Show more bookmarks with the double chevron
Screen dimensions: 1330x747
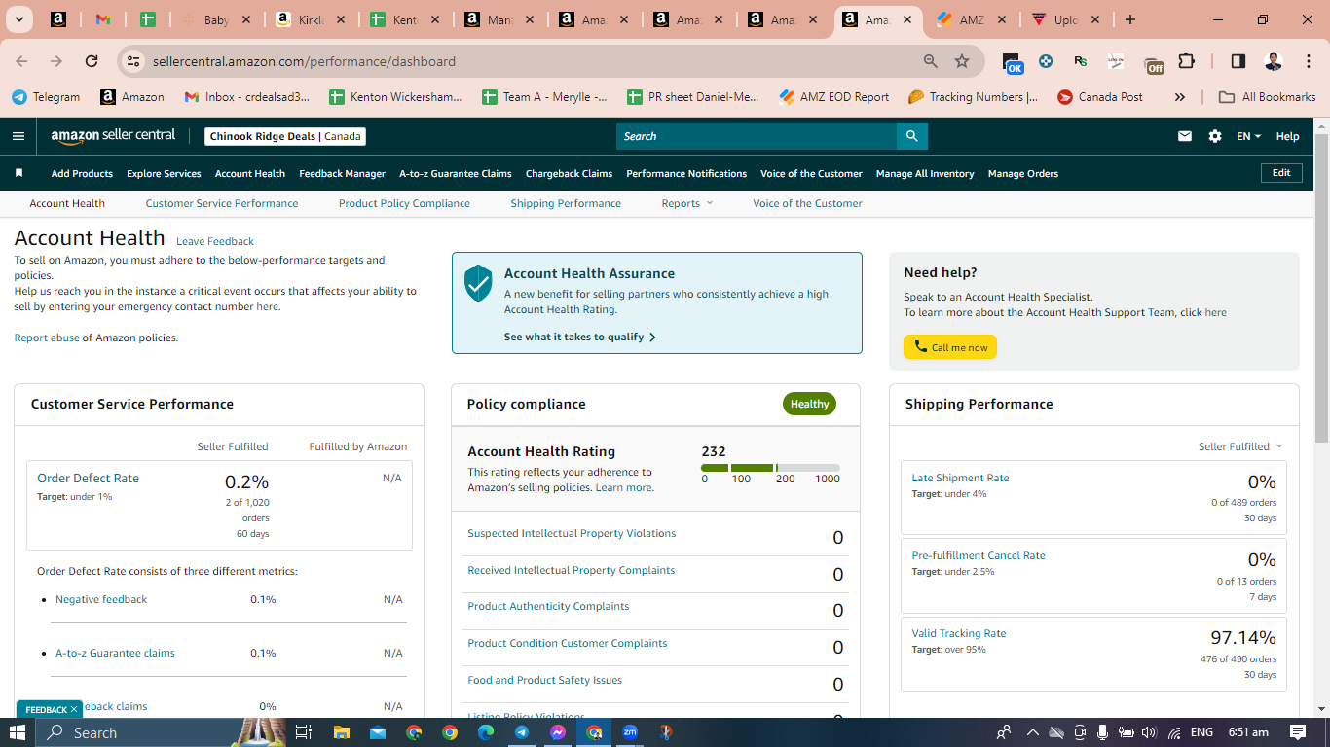(x=1180, y=97)
